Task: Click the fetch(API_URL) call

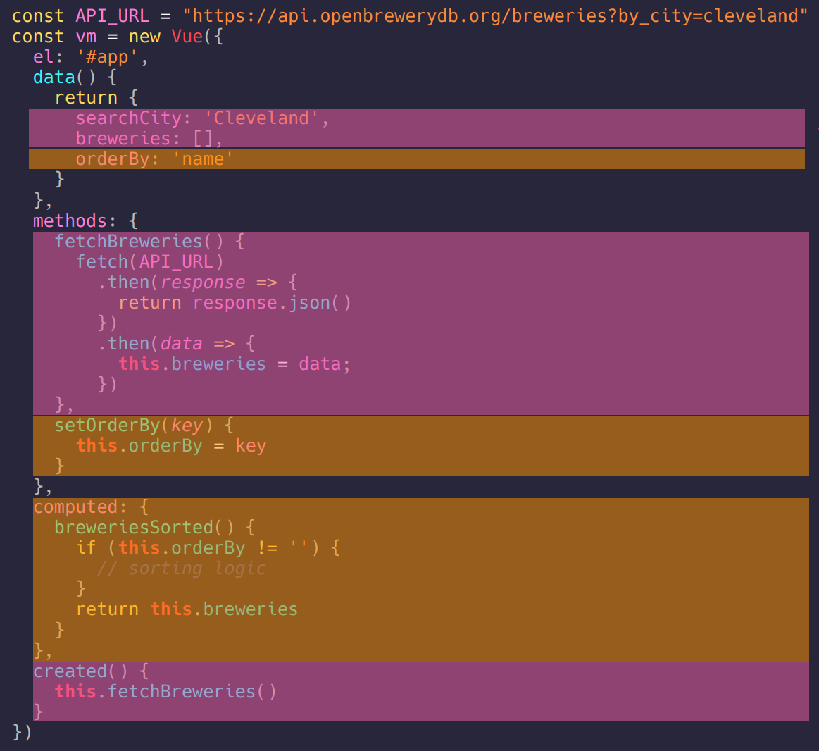Action: [149, 261]
